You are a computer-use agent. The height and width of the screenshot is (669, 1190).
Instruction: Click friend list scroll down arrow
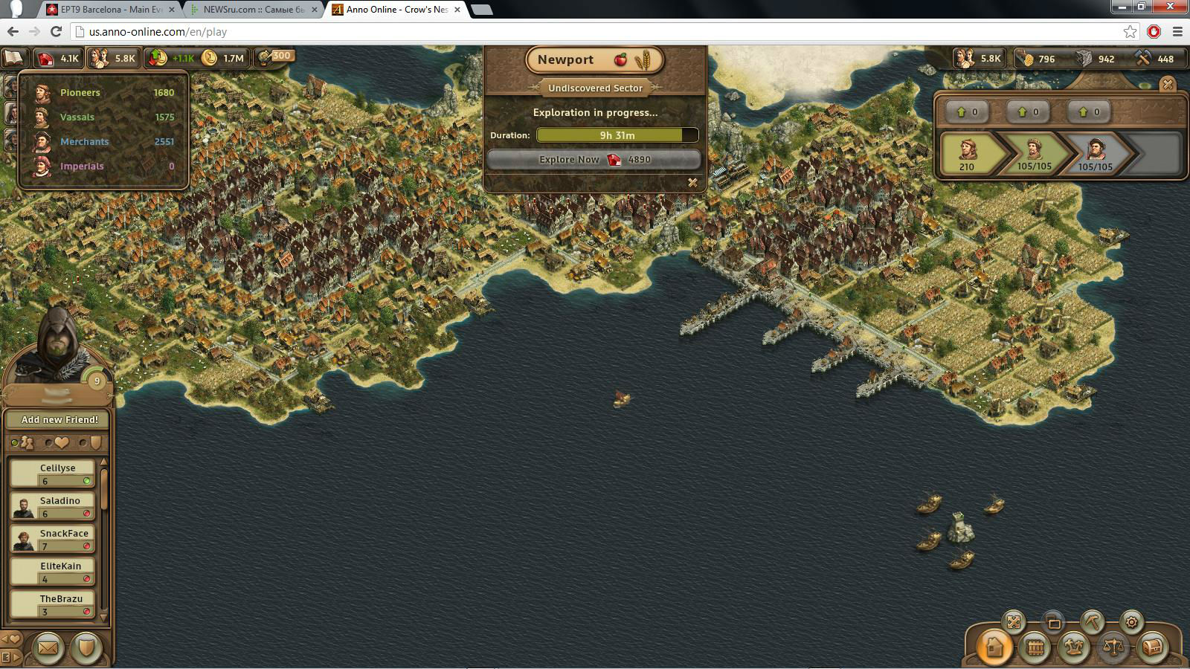pyautogui.click(x=103, y=616)
